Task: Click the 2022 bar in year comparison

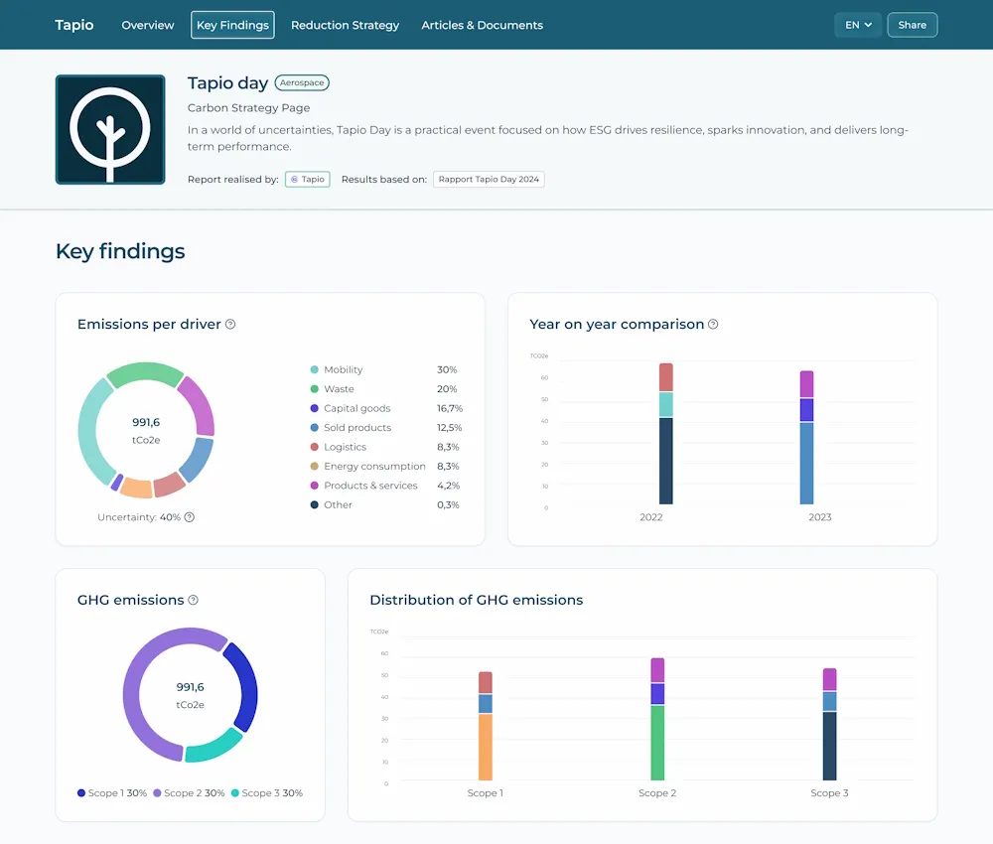Action: (665, 434)
